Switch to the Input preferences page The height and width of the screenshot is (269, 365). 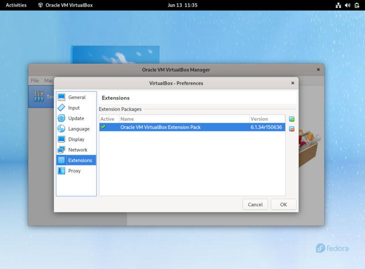77,108
